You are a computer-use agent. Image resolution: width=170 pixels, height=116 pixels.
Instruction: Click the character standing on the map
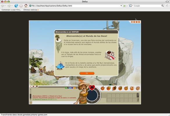41,71
